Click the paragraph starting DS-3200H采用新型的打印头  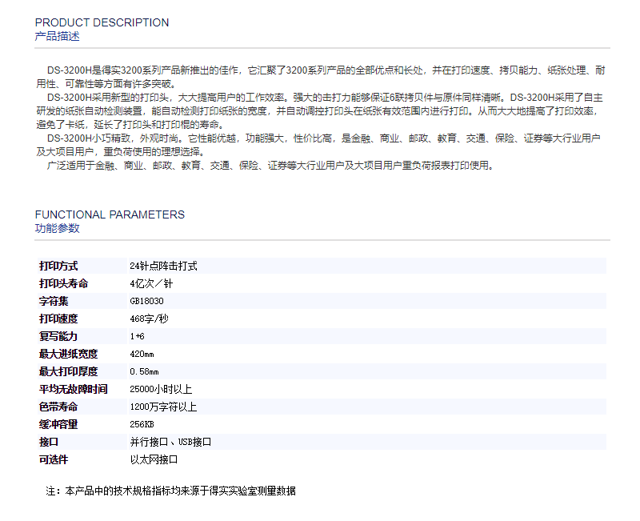[319, 111]
